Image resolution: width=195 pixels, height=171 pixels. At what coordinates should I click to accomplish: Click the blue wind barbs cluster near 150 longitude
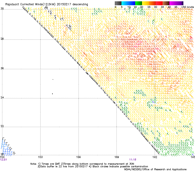(7, 148)
